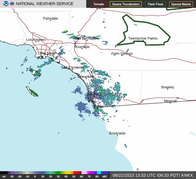Click the Brawley city label
The image size is (196, 179).
[168, 87]
